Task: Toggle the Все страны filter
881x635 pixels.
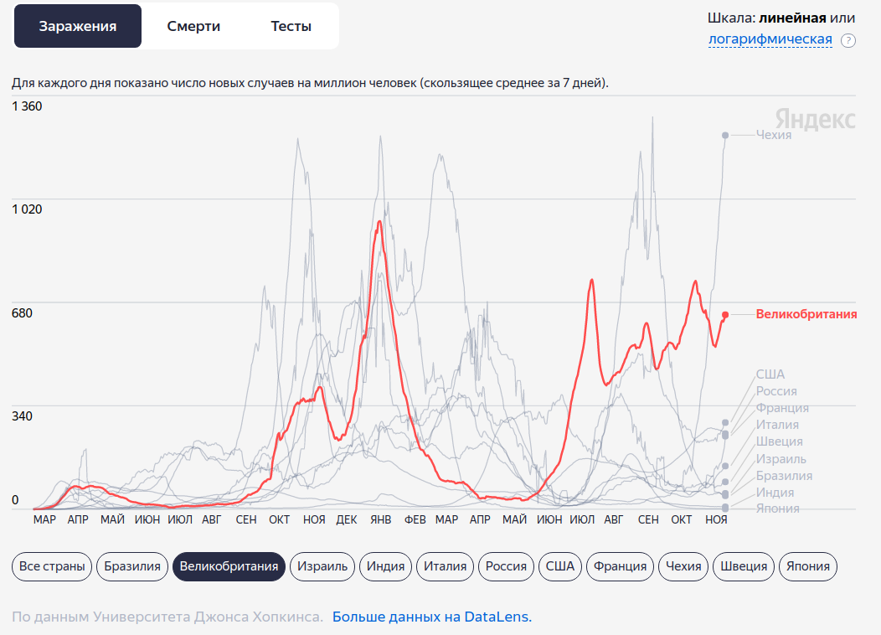Action: pyautogui.click(x=52, y=566)
